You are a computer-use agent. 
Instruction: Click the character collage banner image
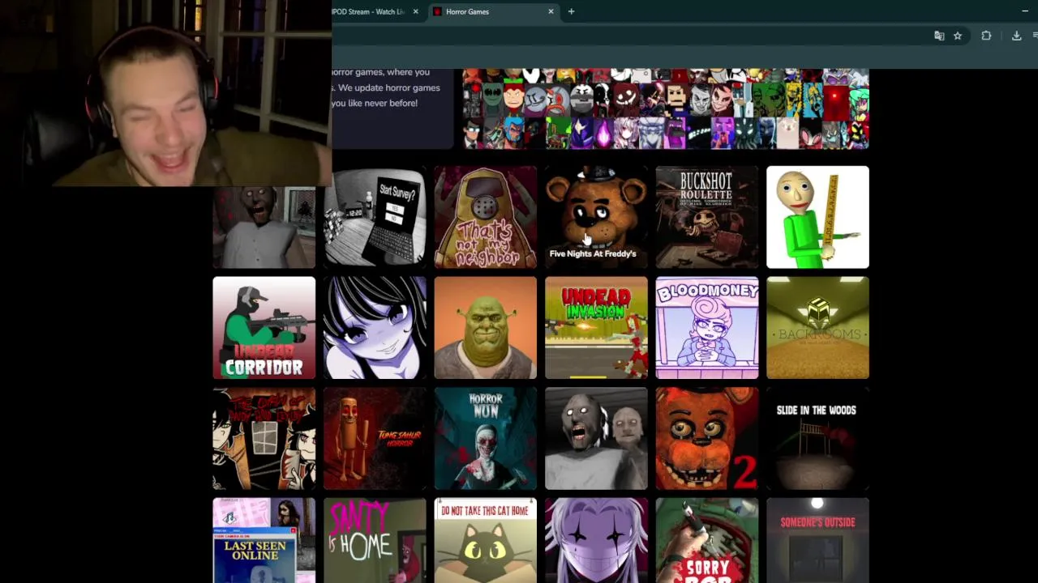pos(666,109)
